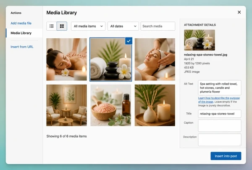This screenshot has width=252, height=170.
Task: Click the Caption text area
Action: (x=220, y=125)
